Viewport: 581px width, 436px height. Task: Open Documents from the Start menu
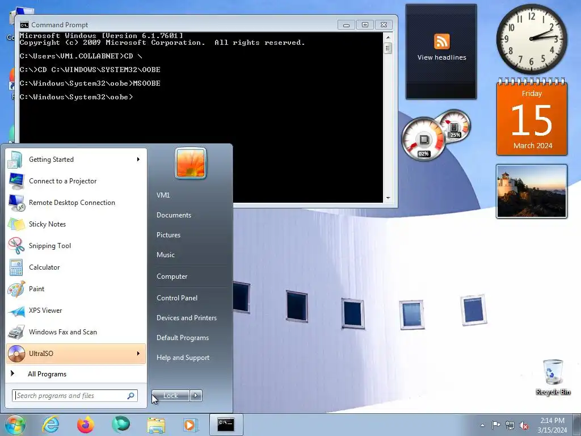(x=174, y=215)
